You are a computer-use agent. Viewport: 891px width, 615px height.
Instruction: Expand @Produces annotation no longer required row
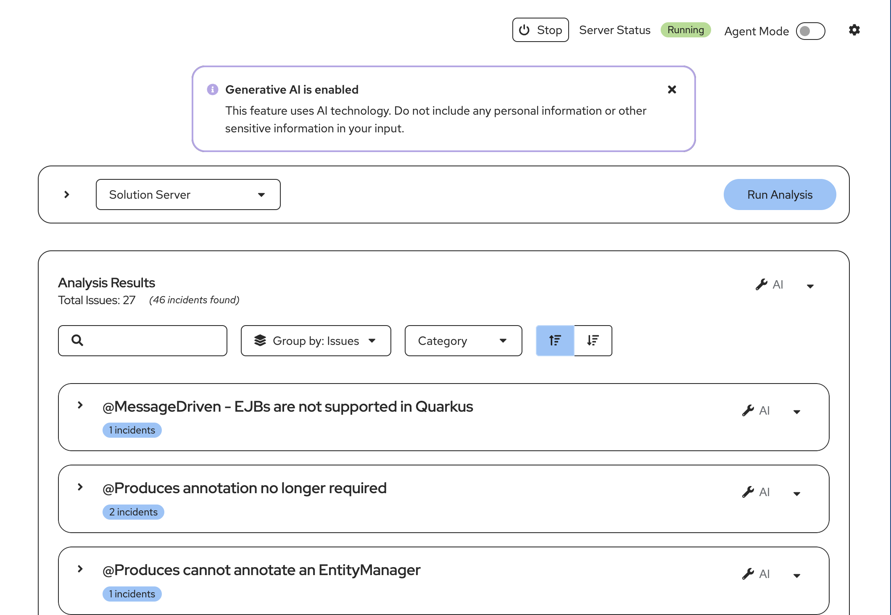coord(80,487)
